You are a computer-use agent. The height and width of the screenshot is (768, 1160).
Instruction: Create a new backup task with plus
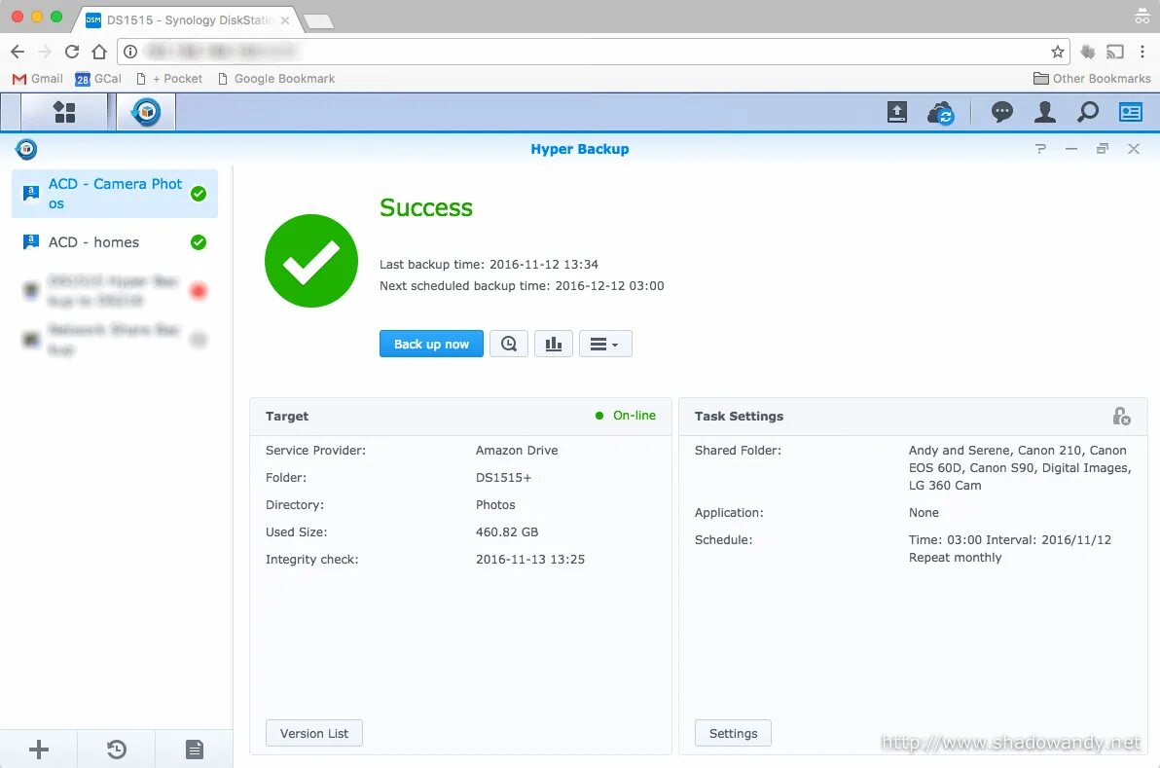coord(39,750)
